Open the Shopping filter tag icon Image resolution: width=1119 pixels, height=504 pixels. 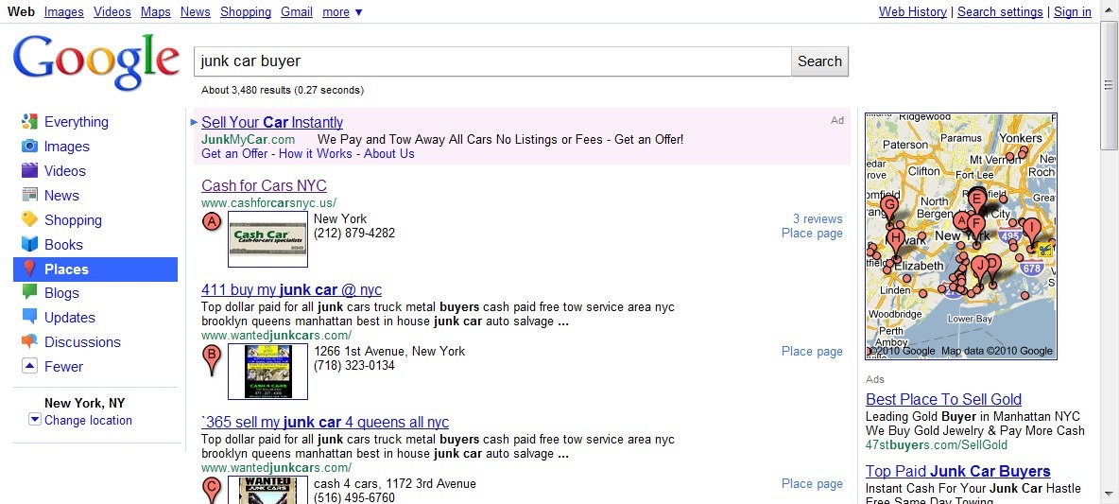pyautogui.click(x=29, y=220)
